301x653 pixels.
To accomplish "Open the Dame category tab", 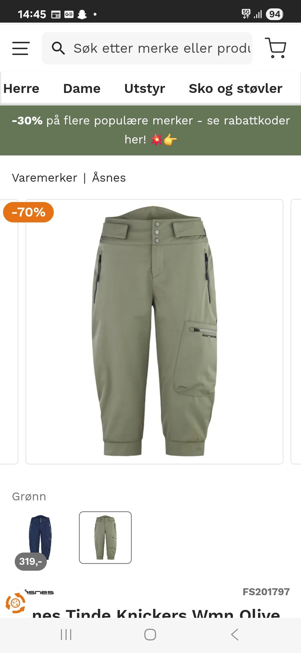I will click(x=82, y=89).
